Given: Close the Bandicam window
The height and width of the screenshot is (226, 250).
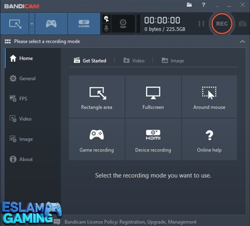Looking at the screenshot, I should 242,5.
